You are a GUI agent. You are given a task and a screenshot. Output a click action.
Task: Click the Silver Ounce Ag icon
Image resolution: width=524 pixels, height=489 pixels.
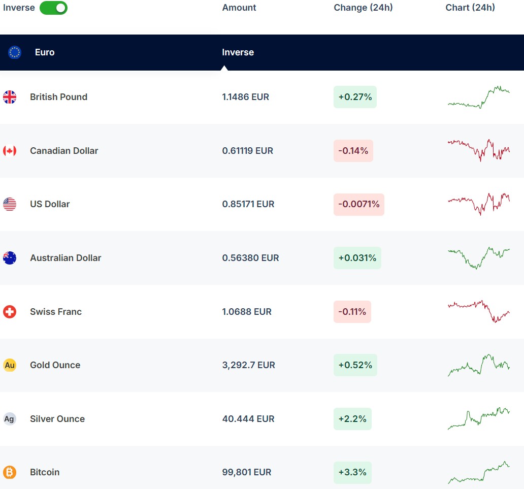pyautogui.click(x=10, y=419)
